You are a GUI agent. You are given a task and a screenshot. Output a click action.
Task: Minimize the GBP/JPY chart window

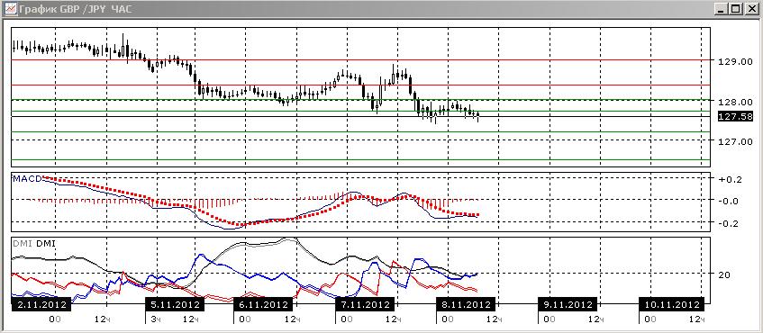[x=722, y=9]
